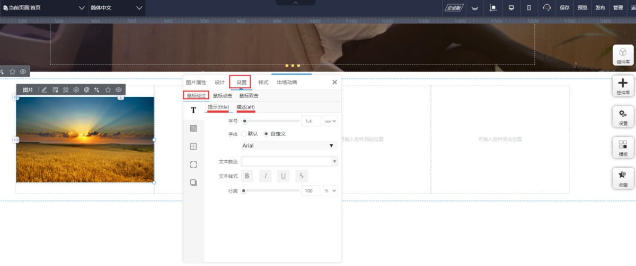Toggle strikethrough text style
636x266 pixels.
pyautogui.click(x=302, y=176)
